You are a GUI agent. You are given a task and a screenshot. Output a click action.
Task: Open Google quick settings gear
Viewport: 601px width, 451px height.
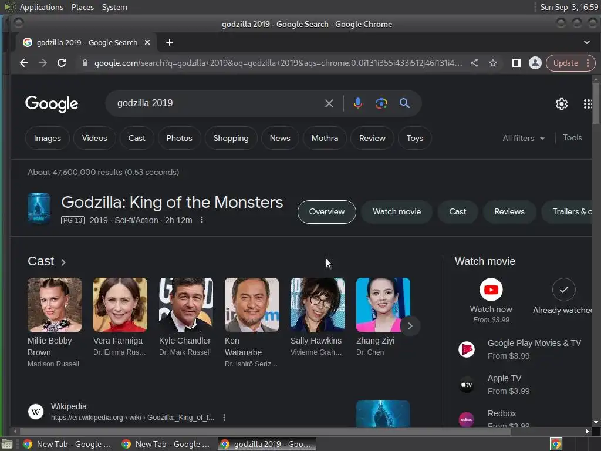562,103
